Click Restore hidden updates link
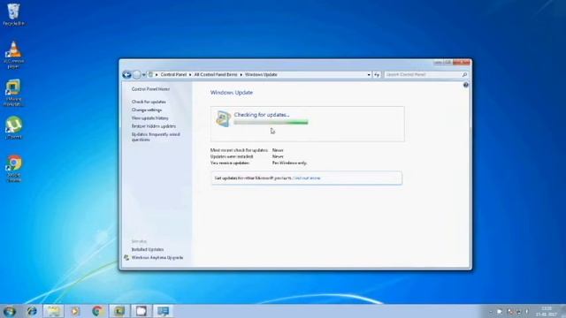The height and width of the screenshot is (318, 566). (154, 126)
